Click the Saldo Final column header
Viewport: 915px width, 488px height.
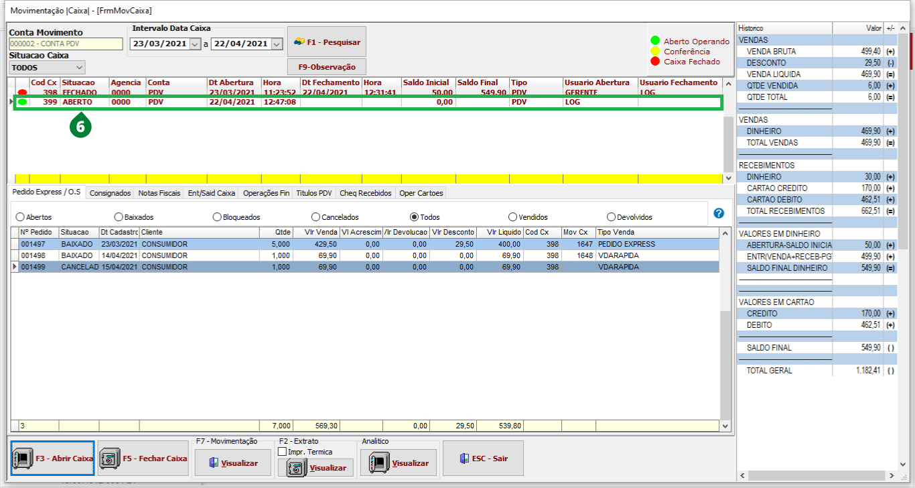(482, 82)
